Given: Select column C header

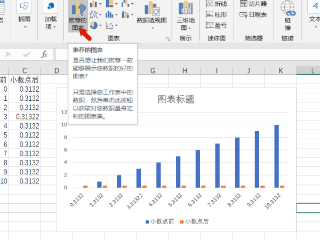Looking at the screenshot, I should click(x=25, y=70).
